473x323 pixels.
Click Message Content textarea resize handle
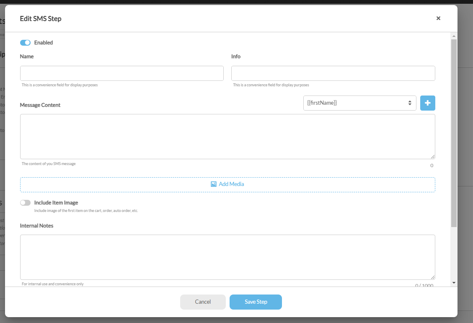pyautogui.click(x=433, y=157)
